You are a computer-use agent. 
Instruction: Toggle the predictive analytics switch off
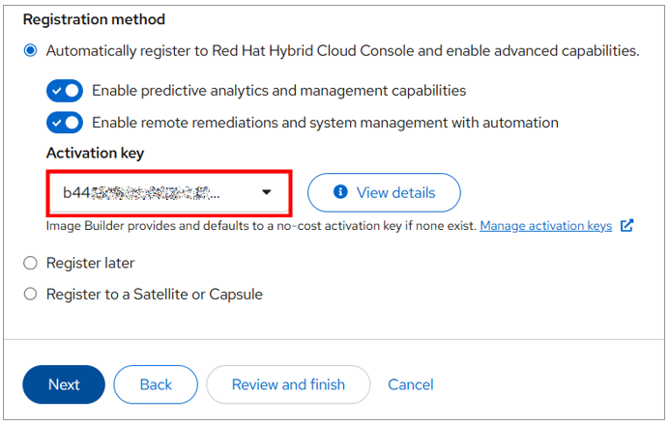pyautogui.click(x=65, y=91)
